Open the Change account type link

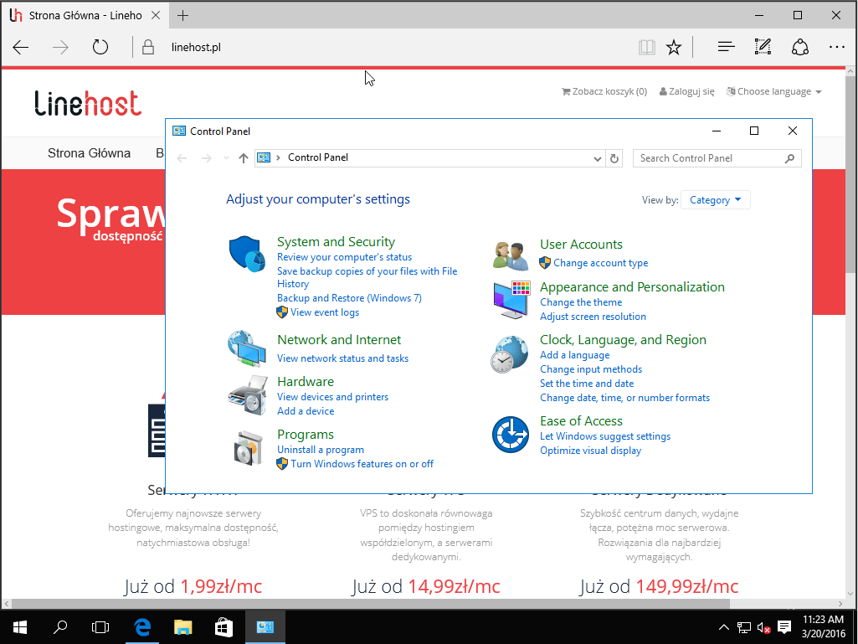[600, 263]
